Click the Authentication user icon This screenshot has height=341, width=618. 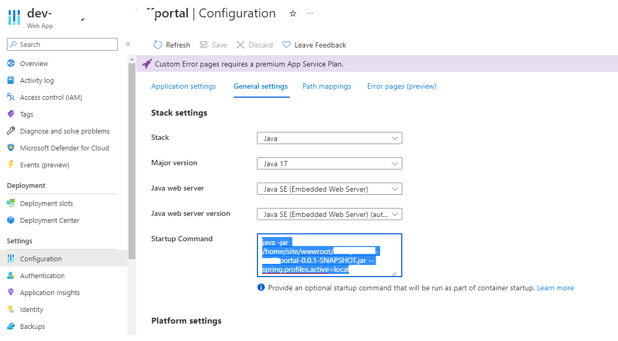11,276
